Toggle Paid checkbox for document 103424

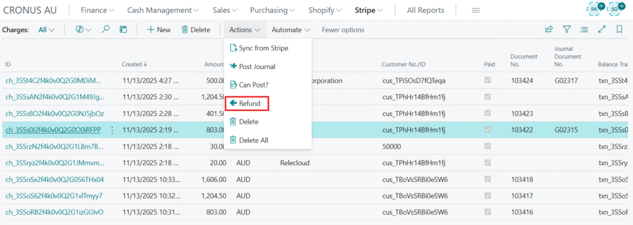[x=488, y=81]
